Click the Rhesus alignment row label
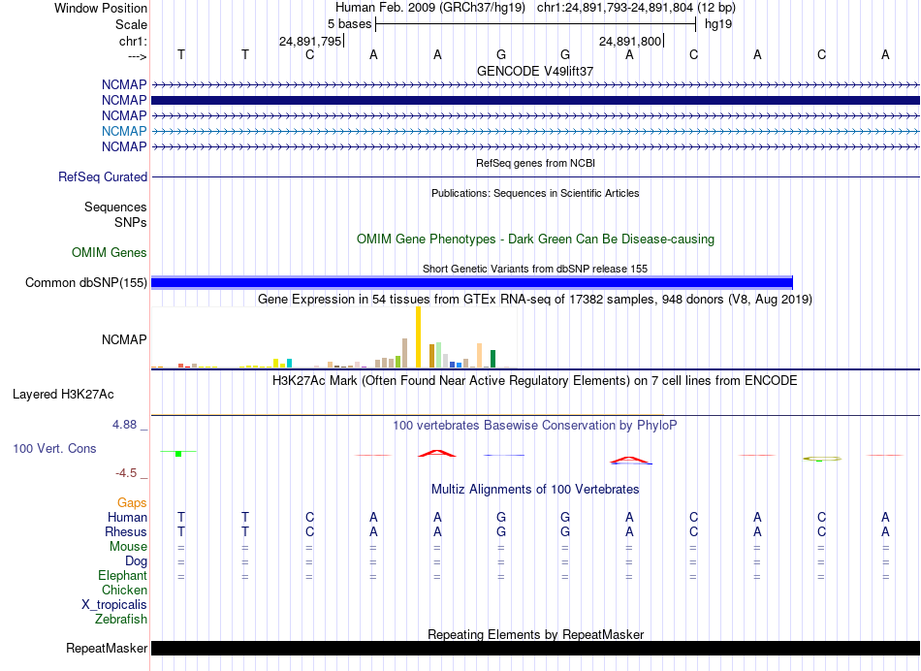921x671 pixels. (126, 531)
